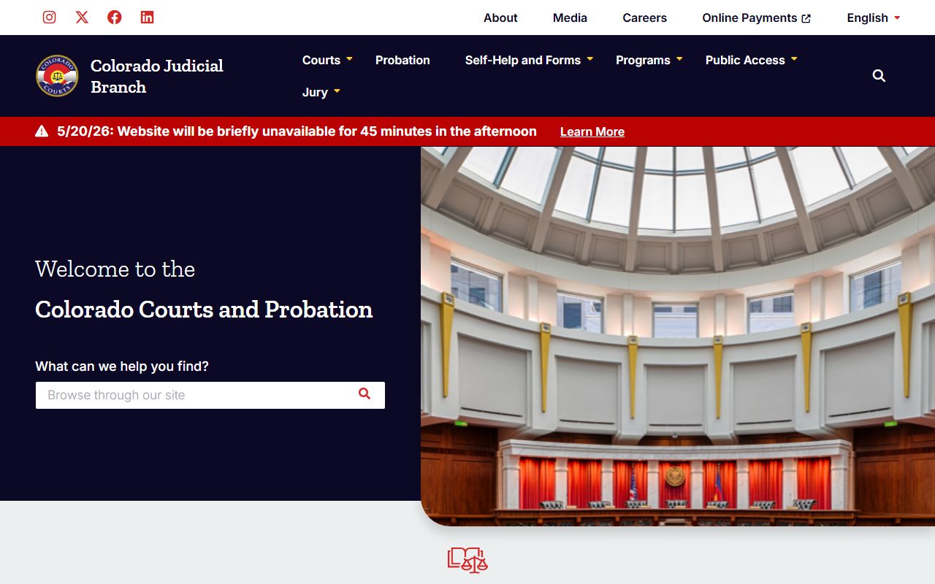Go to the About page

click(500, 18)
